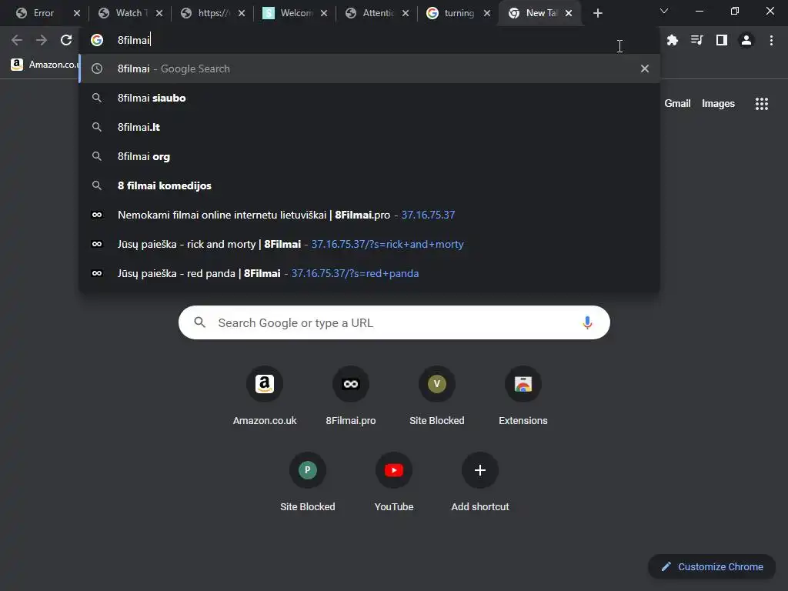Close the Watch tab

click(159, 13)
